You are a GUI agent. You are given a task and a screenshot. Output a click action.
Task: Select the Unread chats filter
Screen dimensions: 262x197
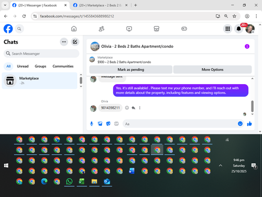(23, 66)
